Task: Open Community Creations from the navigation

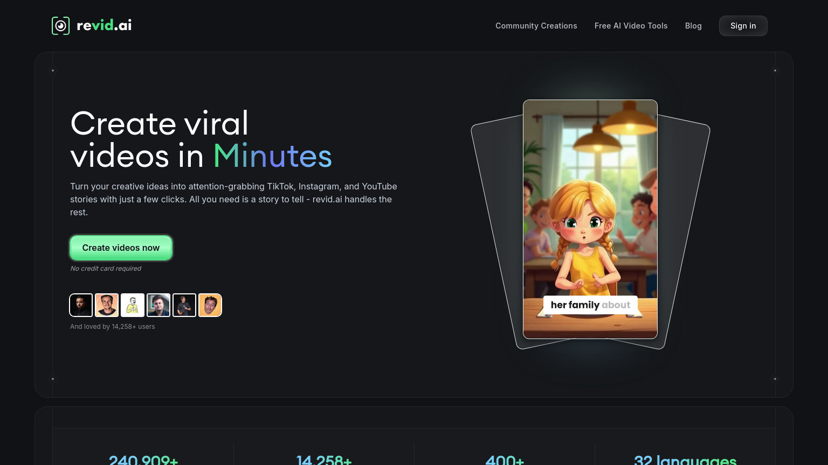Action: (x=536, y=25)
